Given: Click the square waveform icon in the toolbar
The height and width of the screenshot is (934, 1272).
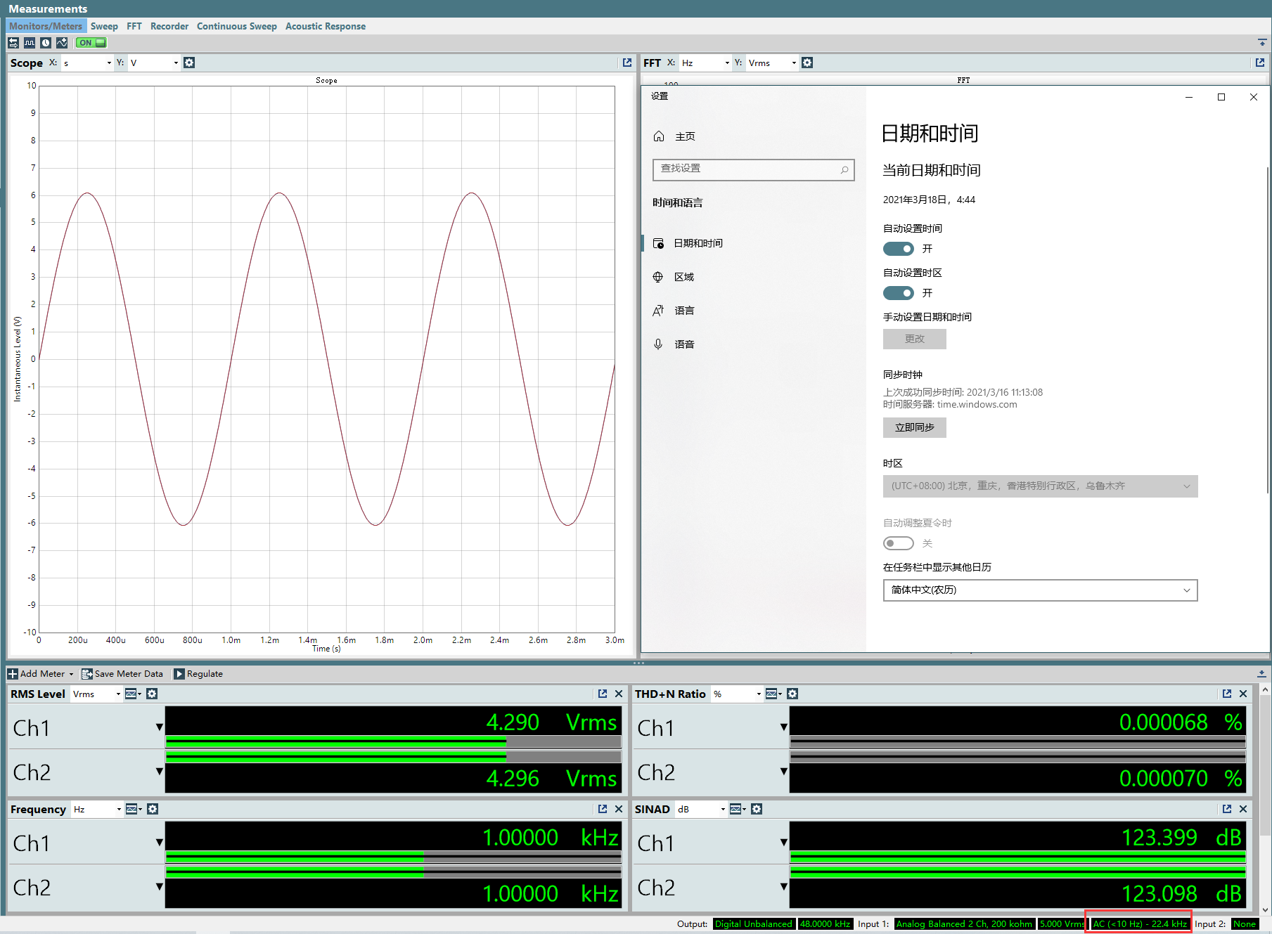Looking at the screenshot, I should (30, 43).
